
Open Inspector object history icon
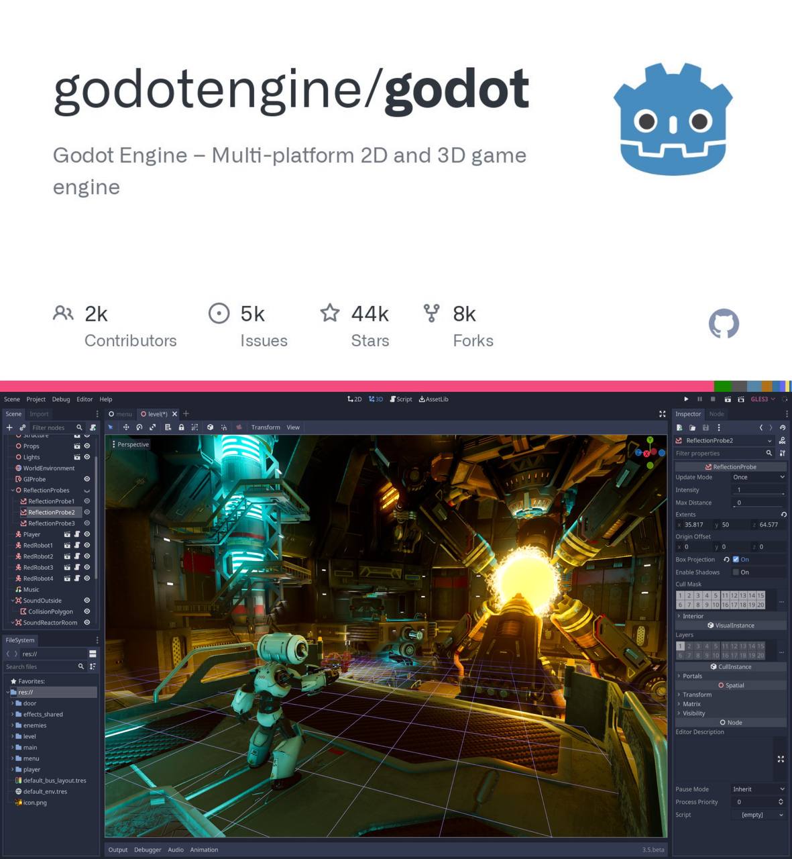(x=783, y=427)
